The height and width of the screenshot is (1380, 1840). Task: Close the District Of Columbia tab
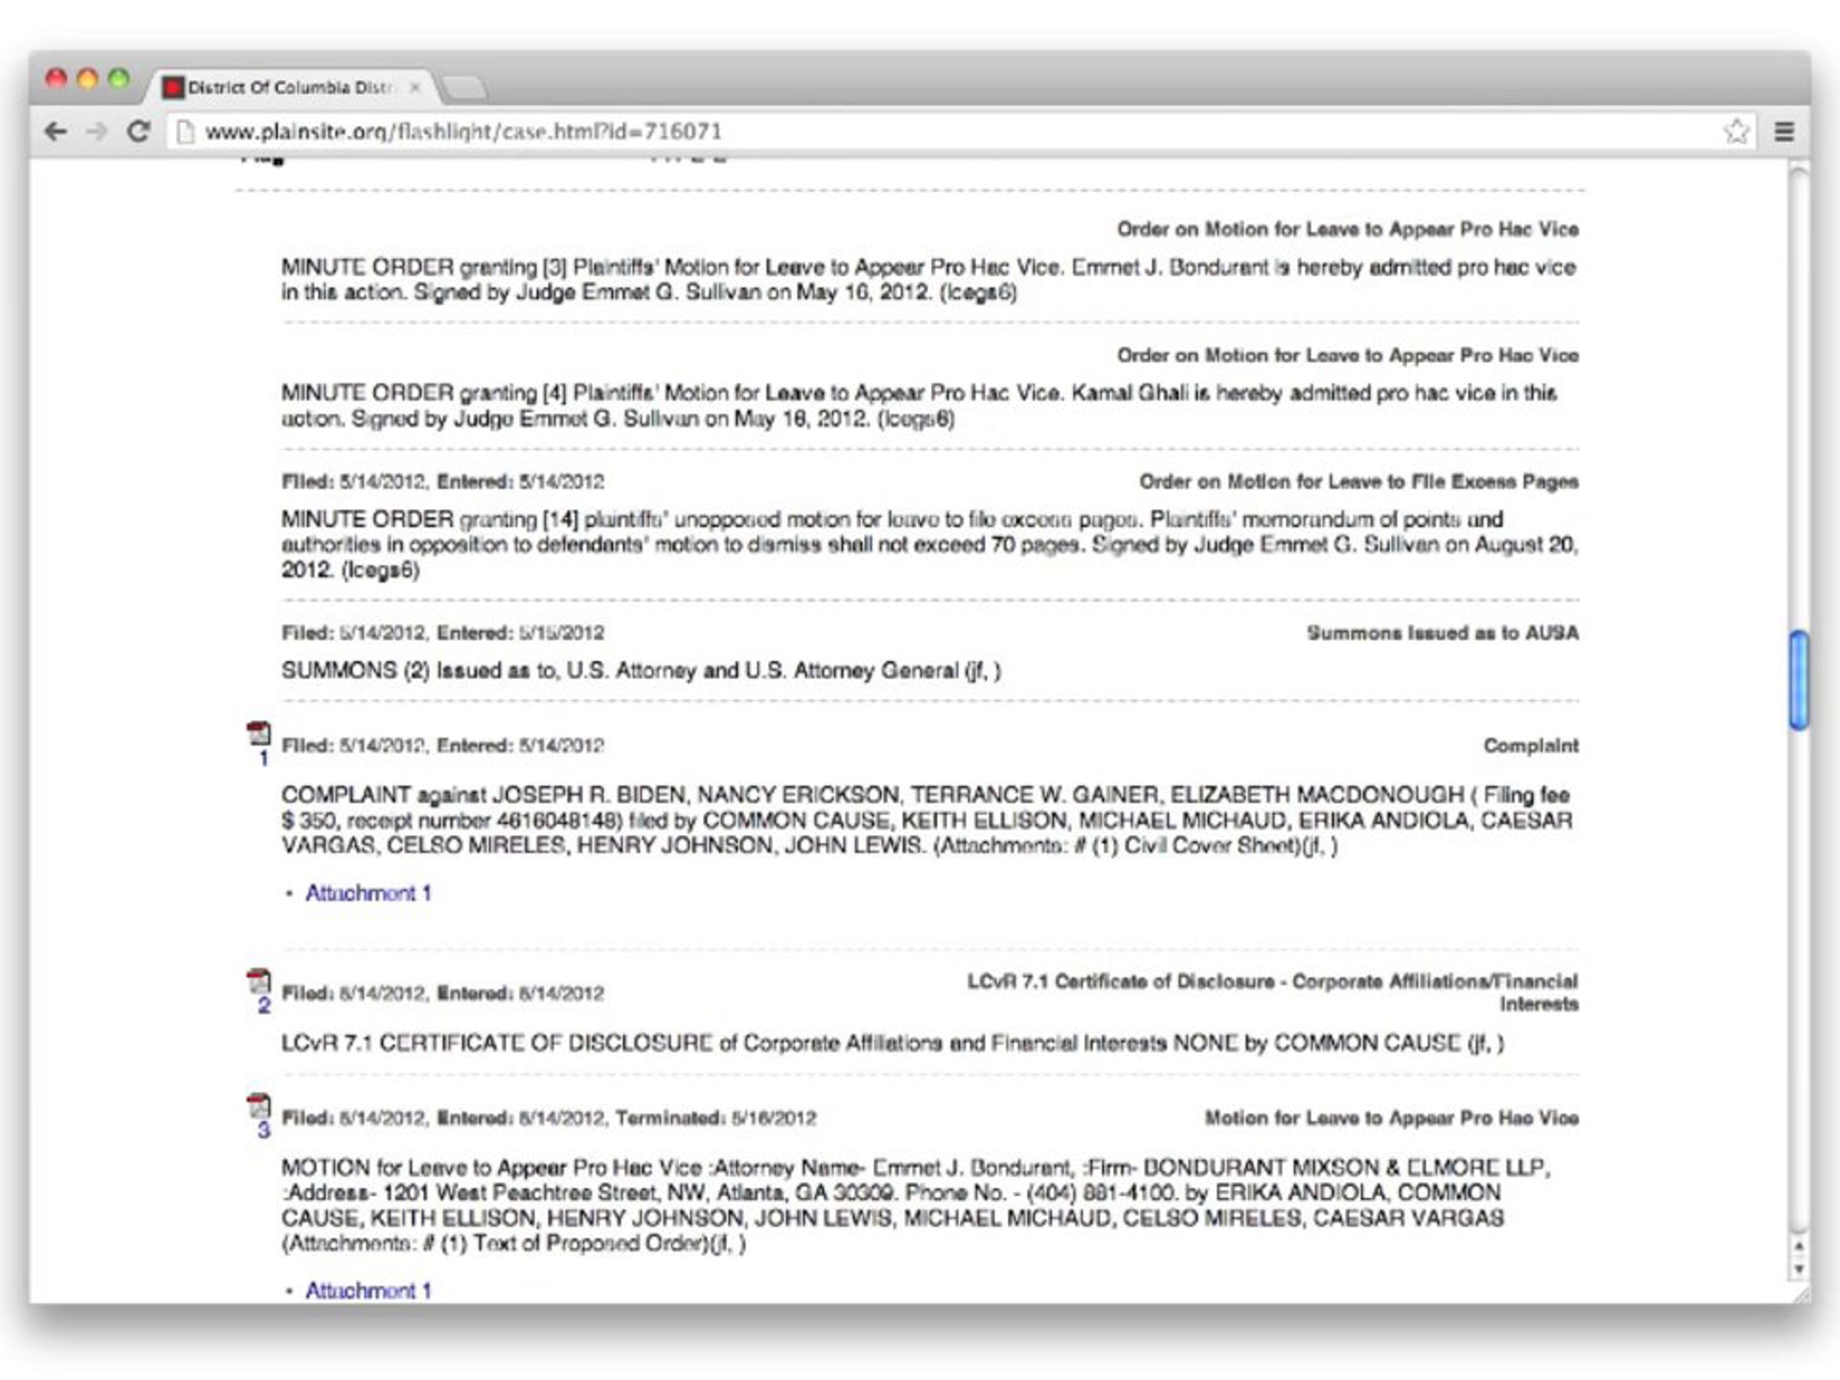pos(415,87)
